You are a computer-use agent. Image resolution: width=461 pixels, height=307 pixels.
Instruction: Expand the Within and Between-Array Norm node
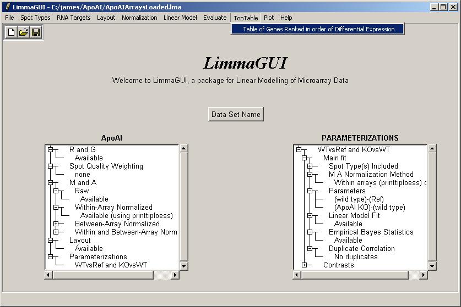click(x=56, y=232)
